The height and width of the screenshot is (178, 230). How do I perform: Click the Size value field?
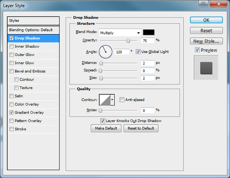(148, 78)
